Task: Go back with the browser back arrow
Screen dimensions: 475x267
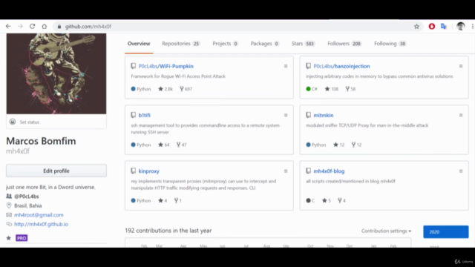Action: [x=8, y=27]
